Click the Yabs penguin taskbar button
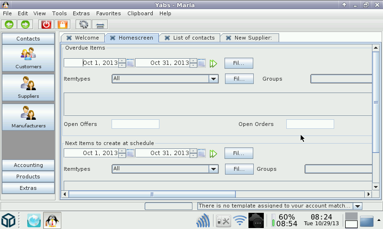383x229 pixels. 52,220
